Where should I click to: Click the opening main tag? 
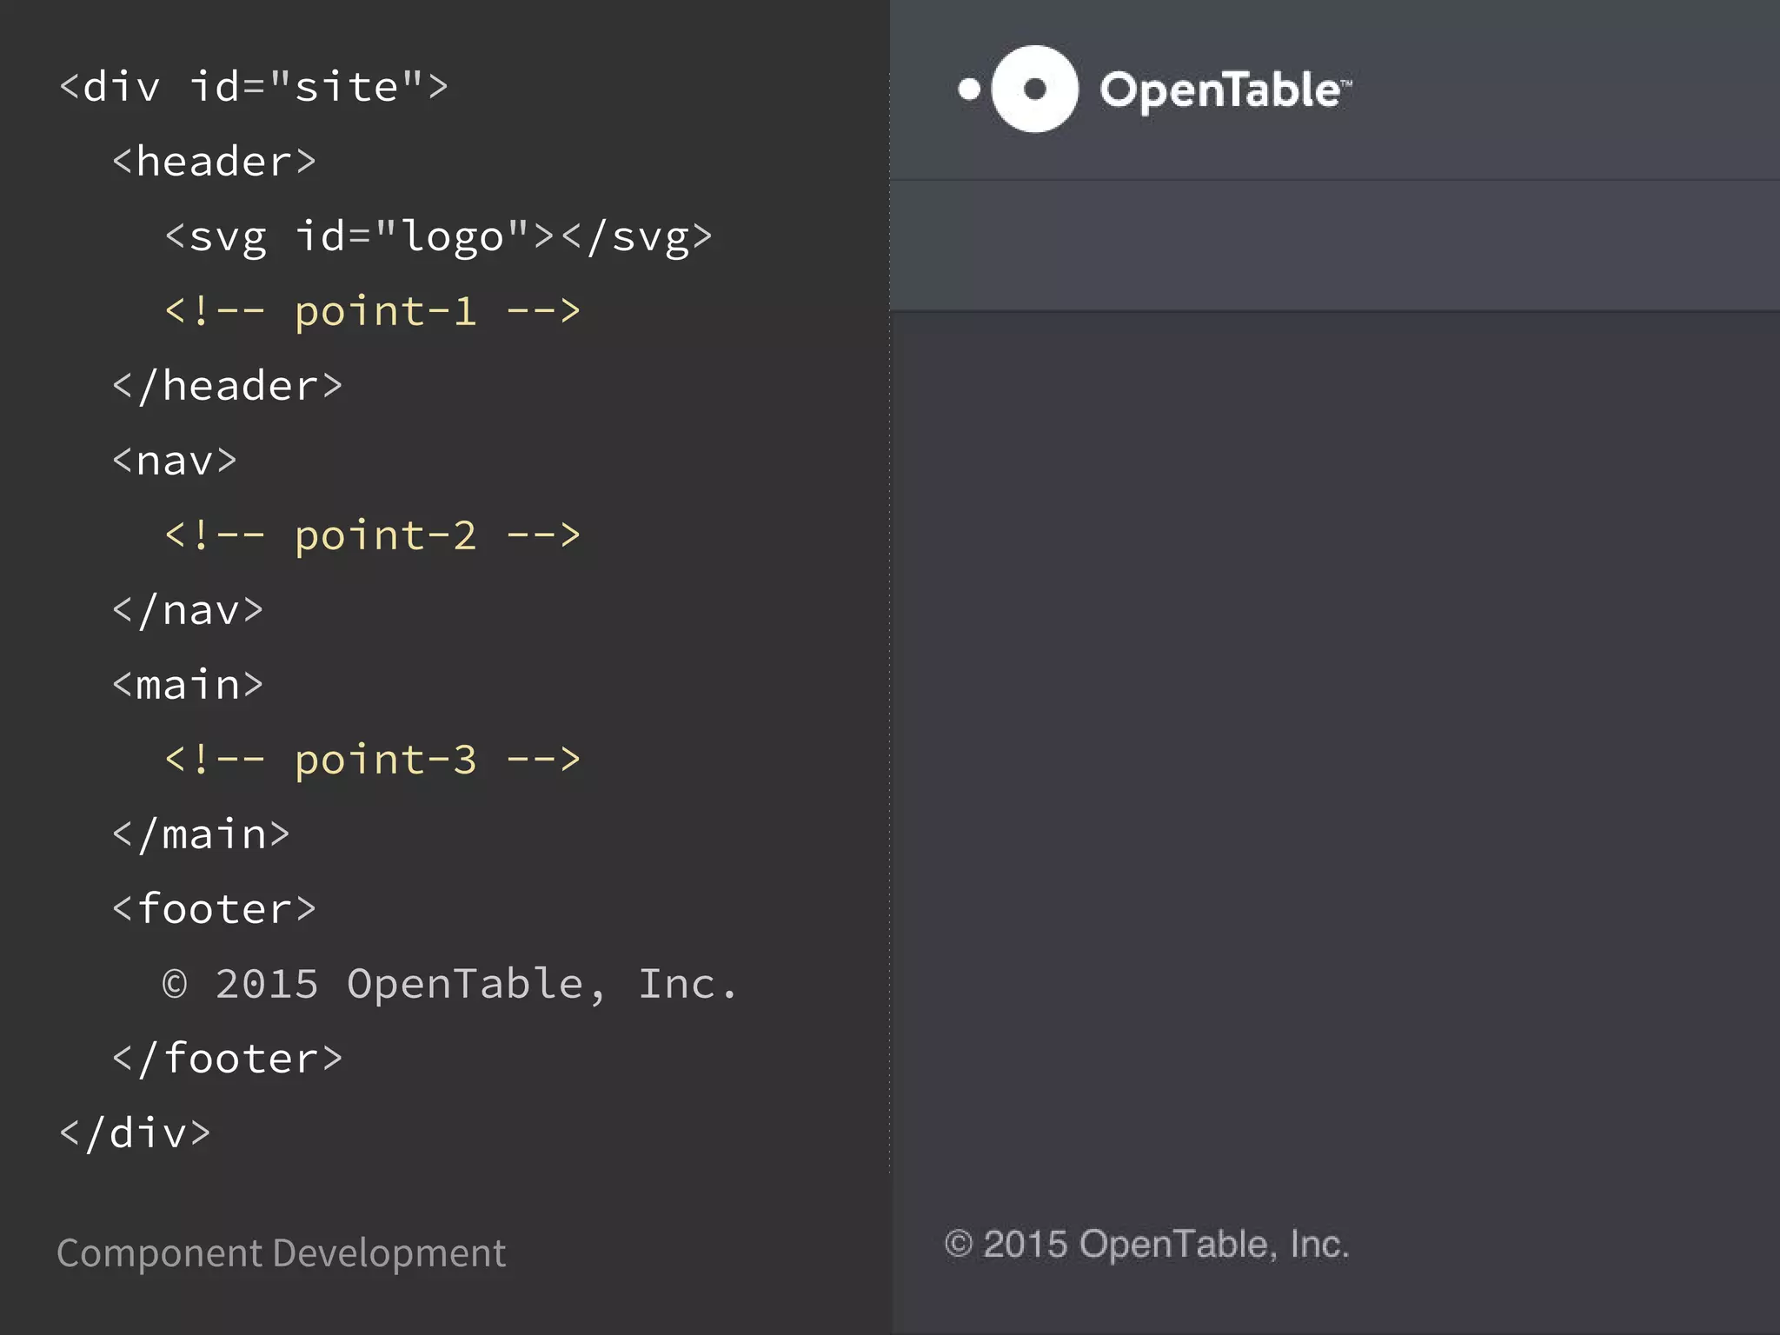click(187, 685)
